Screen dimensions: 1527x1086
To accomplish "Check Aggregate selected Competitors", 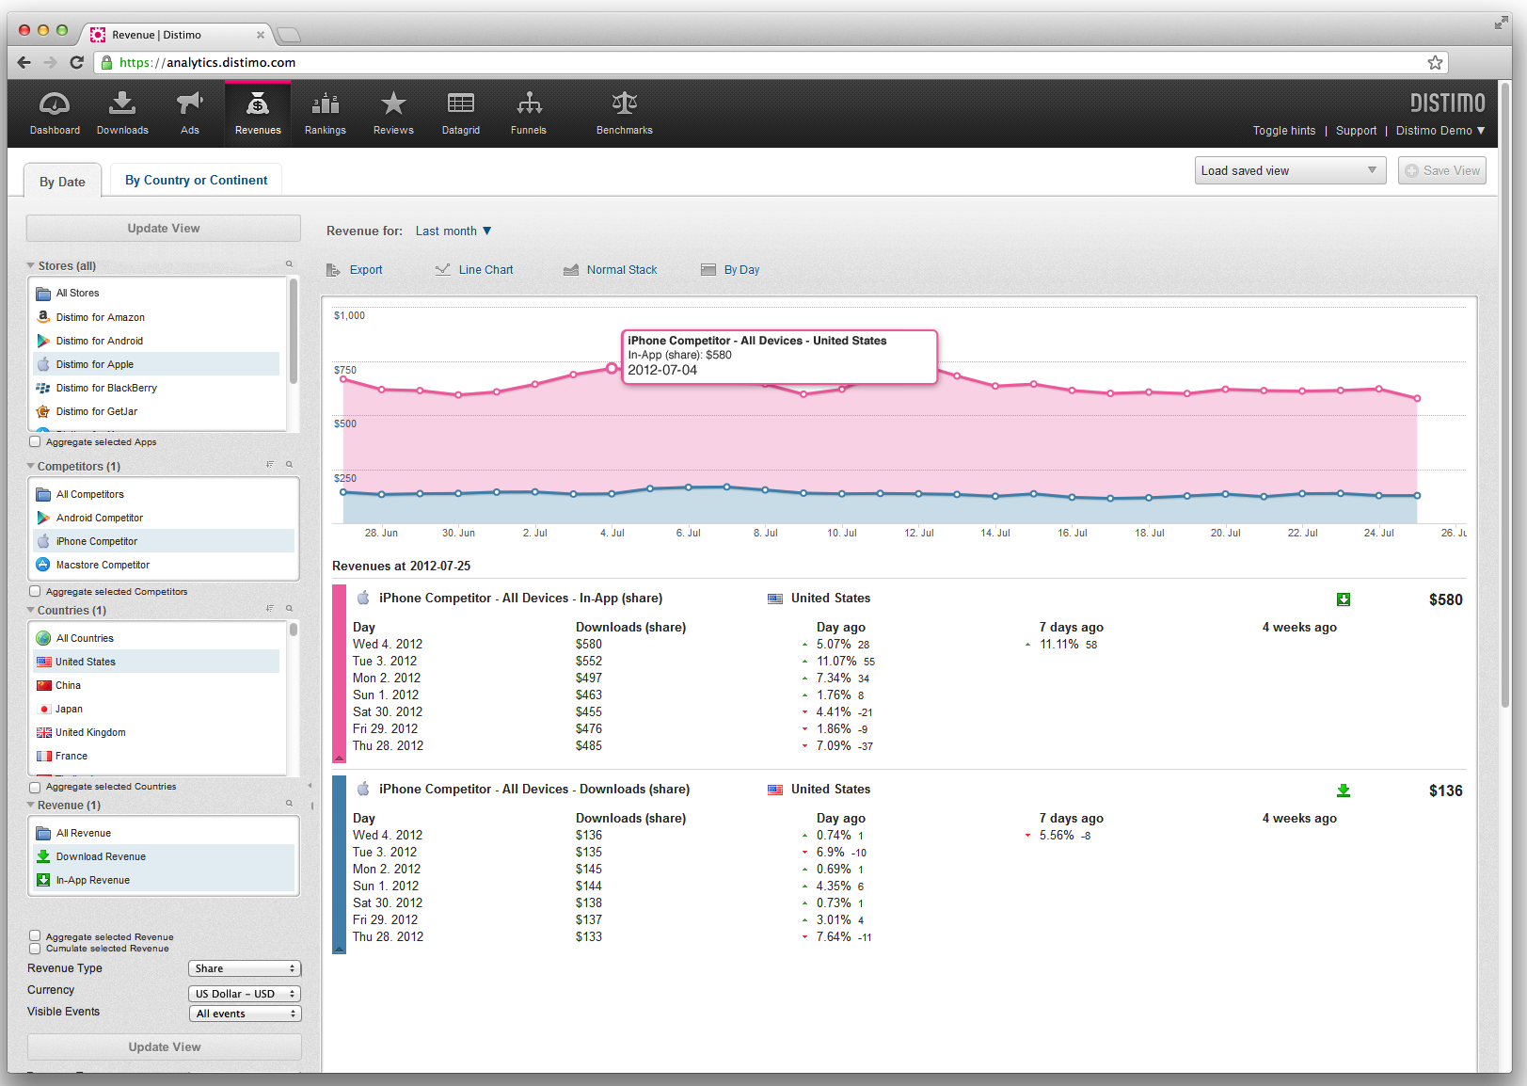I will [x=35, y=591].
